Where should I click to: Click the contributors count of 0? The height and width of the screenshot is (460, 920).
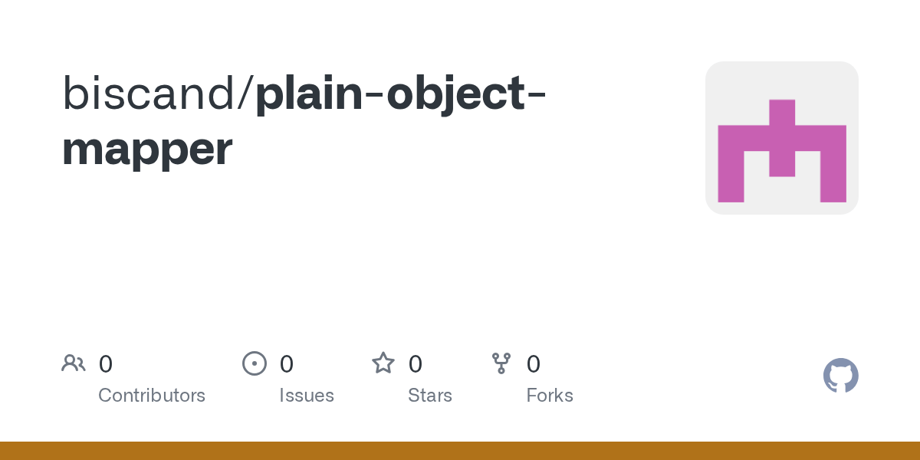click(106, 364)
